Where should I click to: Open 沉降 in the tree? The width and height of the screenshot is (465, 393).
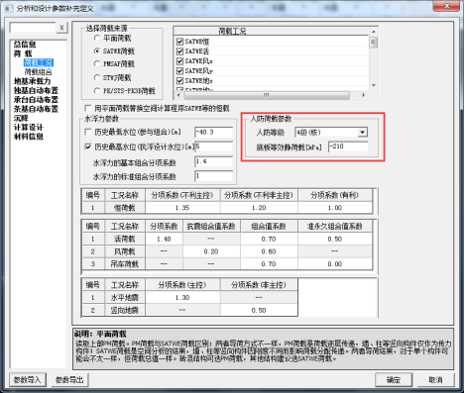21,118
